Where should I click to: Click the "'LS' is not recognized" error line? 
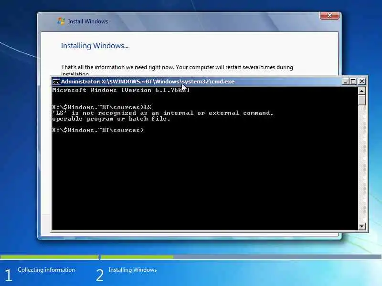(x=163, y=113)
